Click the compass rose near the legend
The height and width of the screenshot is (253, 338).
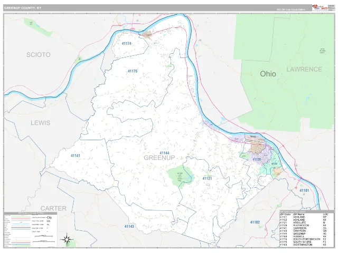tap(67, 239)
